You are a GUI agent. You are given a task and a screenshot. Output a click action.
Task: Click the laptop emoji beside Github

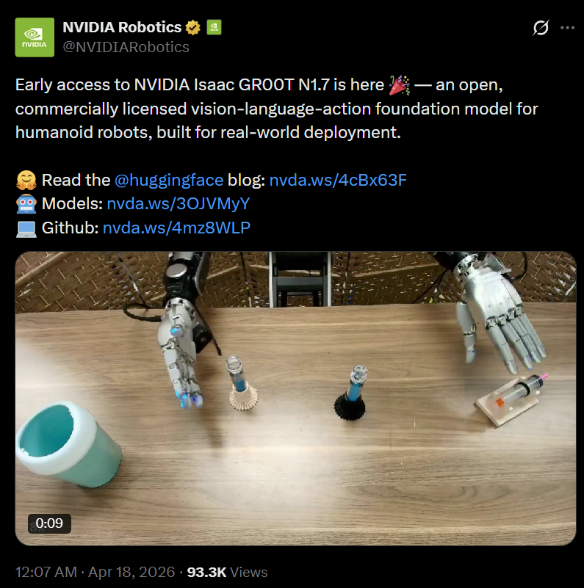point(26,228)
